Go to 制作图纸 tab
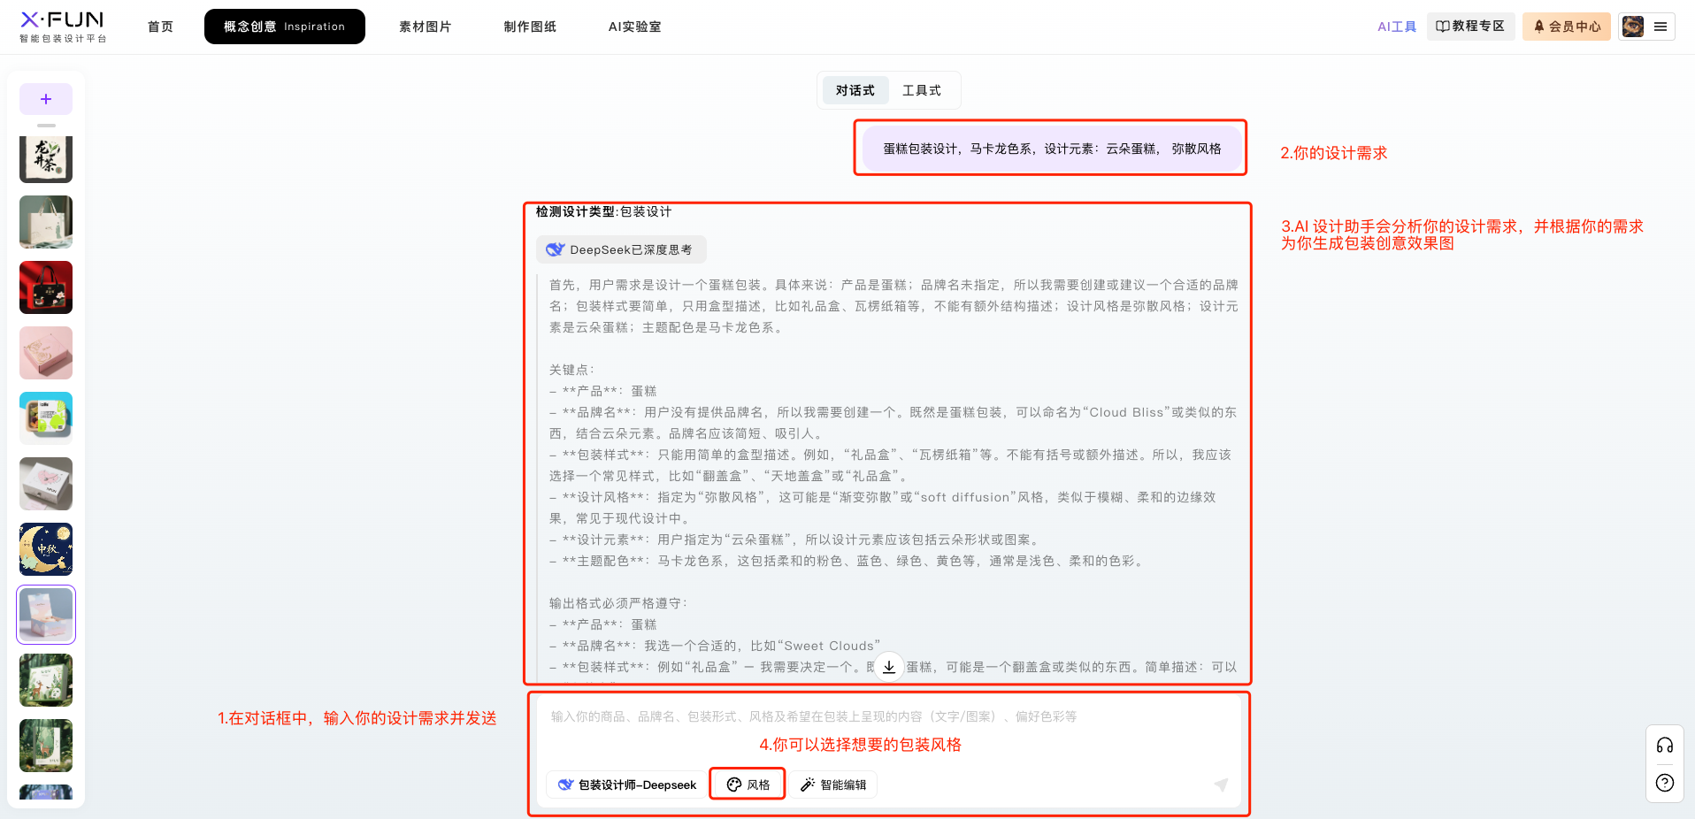 (x=530, y=27)
